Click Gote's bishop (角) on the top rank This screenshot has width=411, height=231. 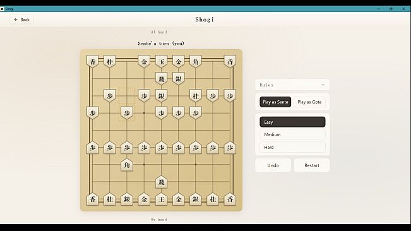point(196,62)
